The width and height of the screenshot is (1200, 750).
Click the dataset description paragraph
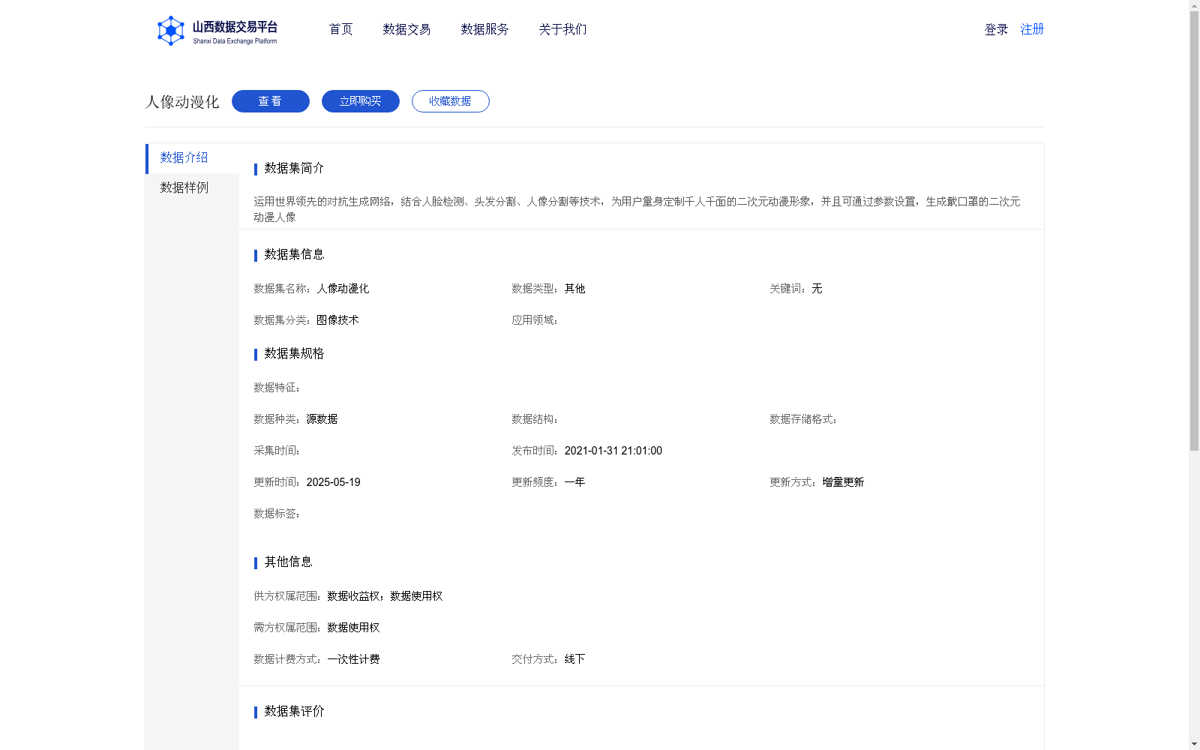[x=637, y=209]
